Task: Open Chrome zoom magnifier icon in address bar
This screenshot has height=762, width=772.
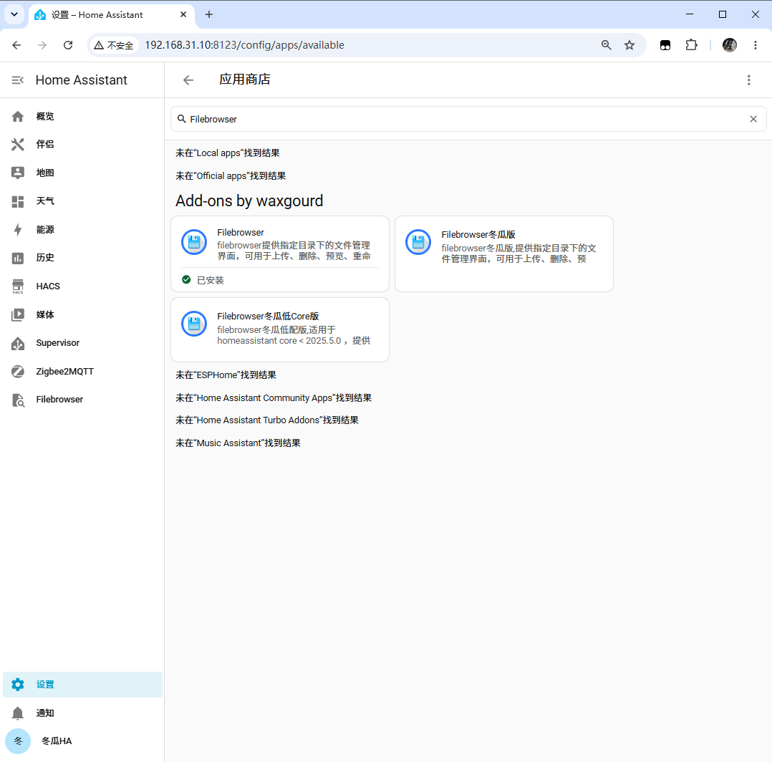Action: coord(606,45)
